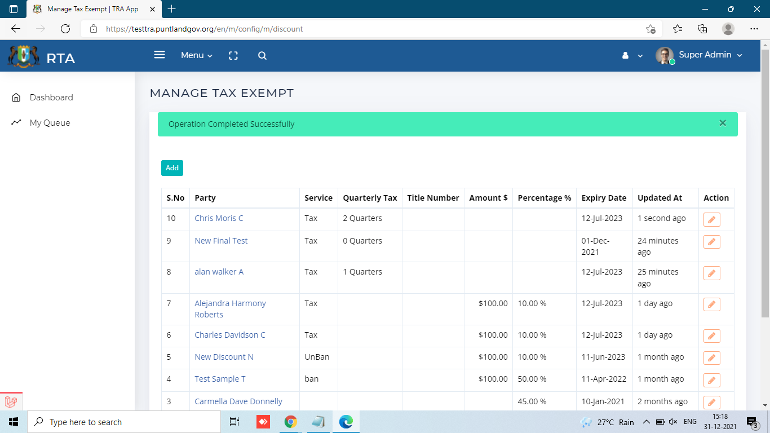Click the hamburger sidebar toggle icon
Image resolution: width=770 pixels, height=433 pixels.
click(x=160, y=55)
